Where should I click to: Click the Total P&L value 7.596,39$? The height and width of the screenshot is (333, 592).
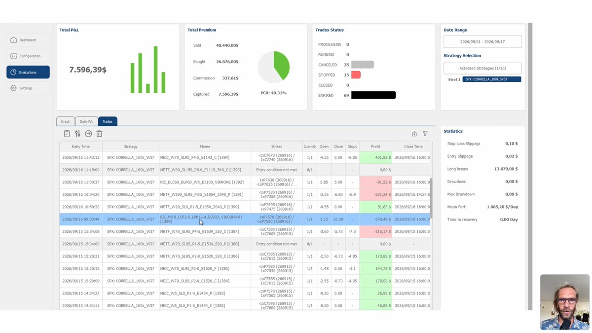tap(88, 70)
